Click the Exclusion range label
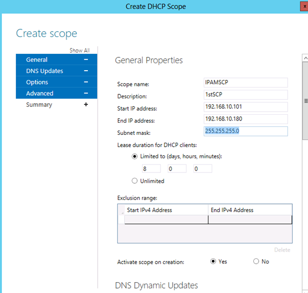This screenshot has width=308, height=293. pyautogui.click(x=137, y=198)
